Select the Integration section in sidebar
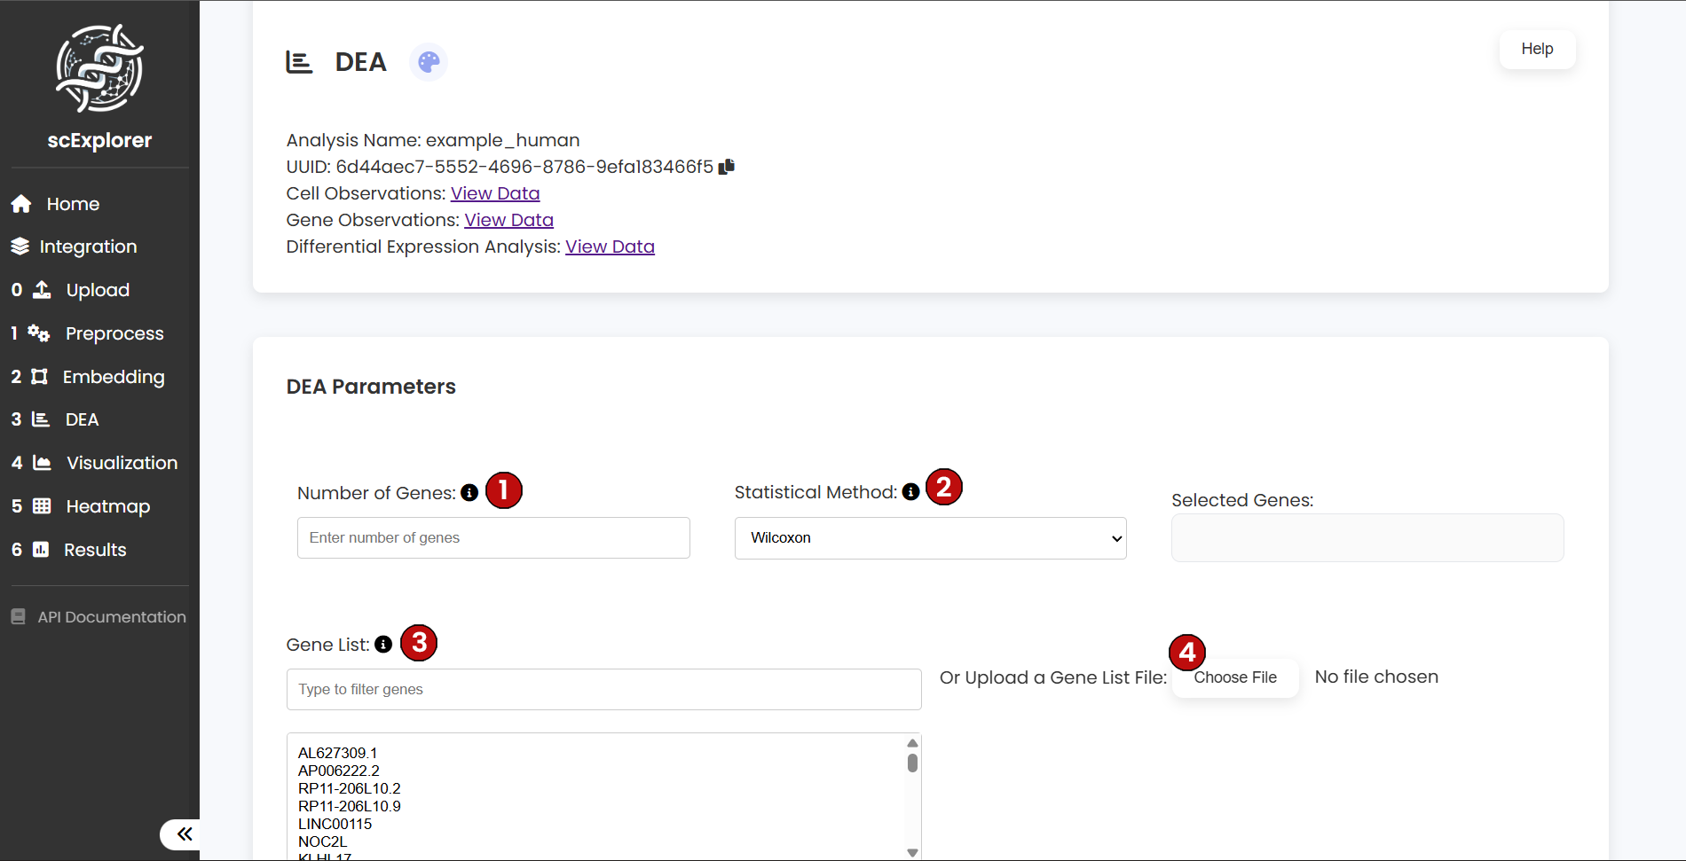 pyautogui.click(x=88, y=247)
